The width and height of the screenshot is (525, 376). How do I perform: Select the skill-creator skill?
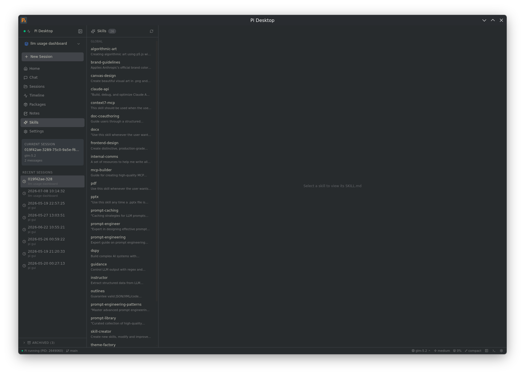point(122,334)
